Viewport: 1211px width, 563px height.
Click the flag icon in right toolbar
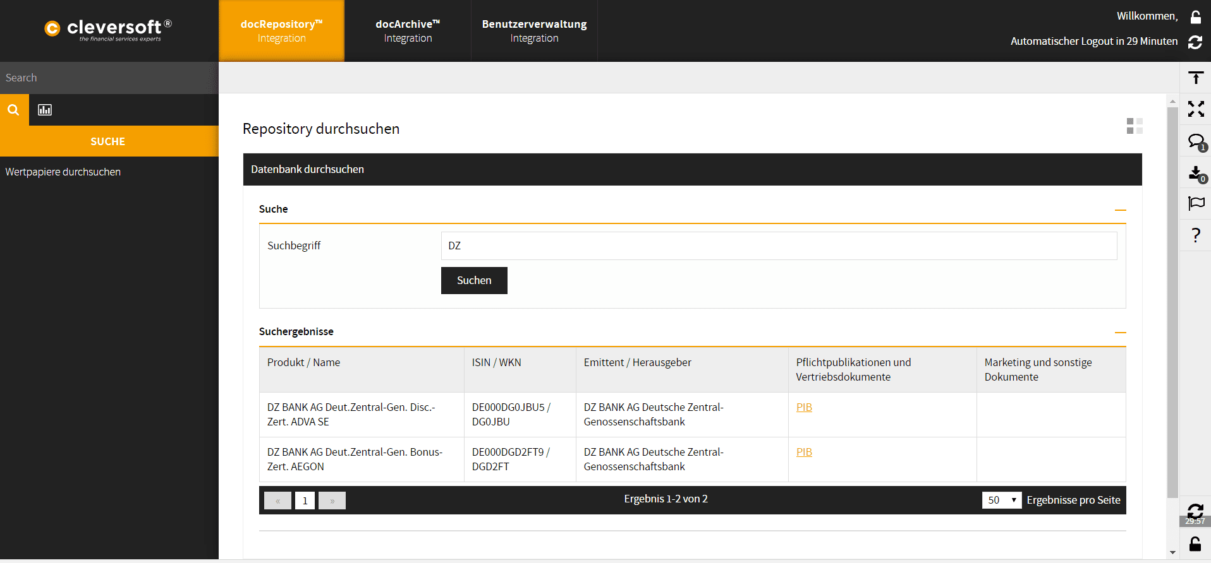coord(1196,203)
